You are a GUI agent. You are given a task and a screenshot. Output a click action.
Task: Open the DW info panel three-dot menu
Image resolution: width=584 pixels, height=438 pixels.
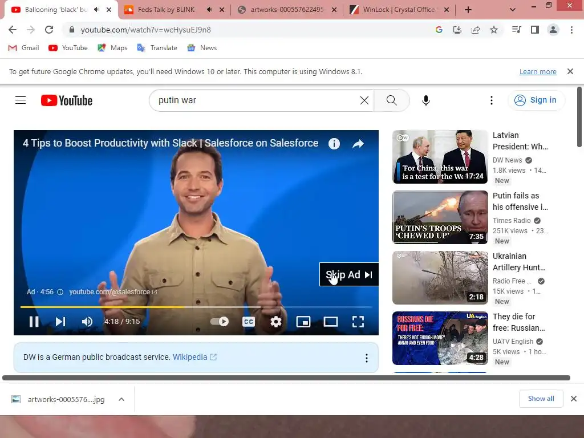point(367,358)
